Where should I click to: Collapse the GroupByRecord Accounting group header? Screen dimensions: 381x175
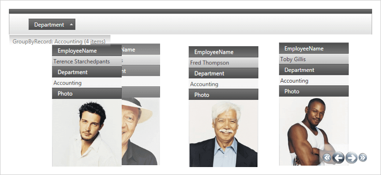[x=60, y=42]
